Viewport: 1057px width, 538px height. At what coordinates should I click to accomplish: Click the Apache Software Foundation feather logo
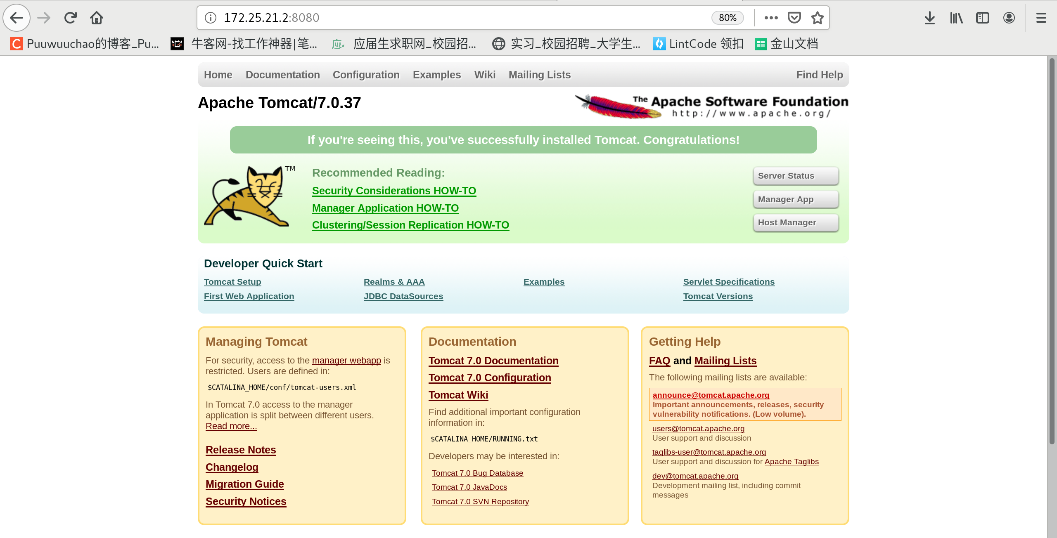point(712,106)
